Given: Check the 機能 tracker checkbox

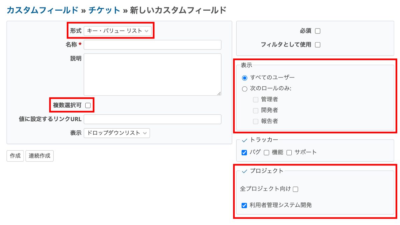Looking at the screenshot, I should pyautogui.click(x=266, y=153).
